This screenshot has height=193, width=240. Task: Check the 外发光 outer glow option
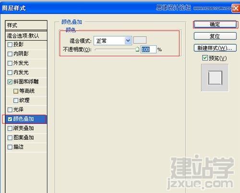click(10, 63)
